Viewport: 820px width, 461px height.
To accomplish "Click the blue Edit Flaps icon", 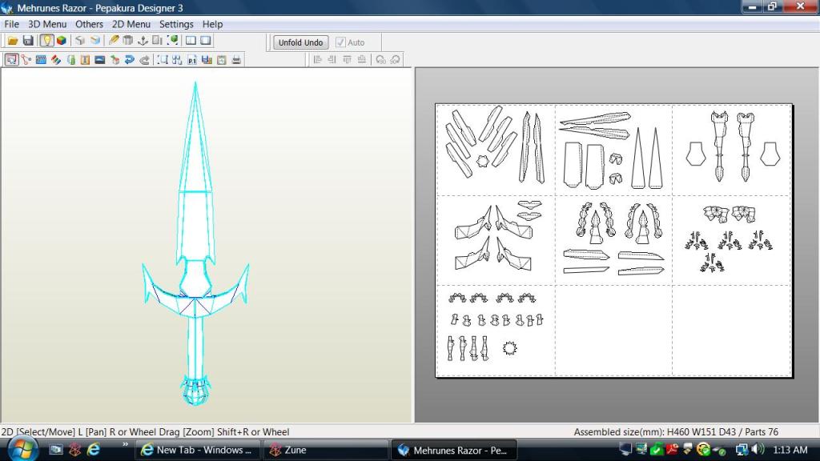I will coord(41,59).
